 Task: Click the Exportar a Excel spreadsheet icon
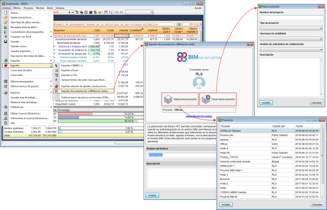pos(56,70)
